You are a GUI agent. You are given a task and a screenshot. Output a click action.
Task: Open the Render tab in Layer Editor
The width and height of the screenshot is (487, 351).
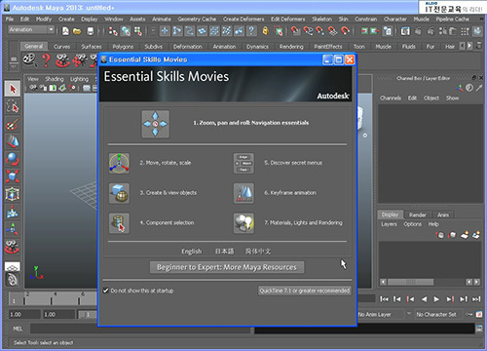tap(418, 214)
